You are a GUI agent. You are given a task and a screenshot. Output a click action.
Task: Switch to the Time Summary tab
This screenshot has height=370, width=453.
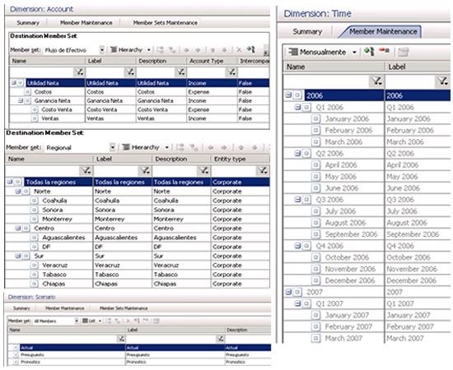(x=307, y=32)
